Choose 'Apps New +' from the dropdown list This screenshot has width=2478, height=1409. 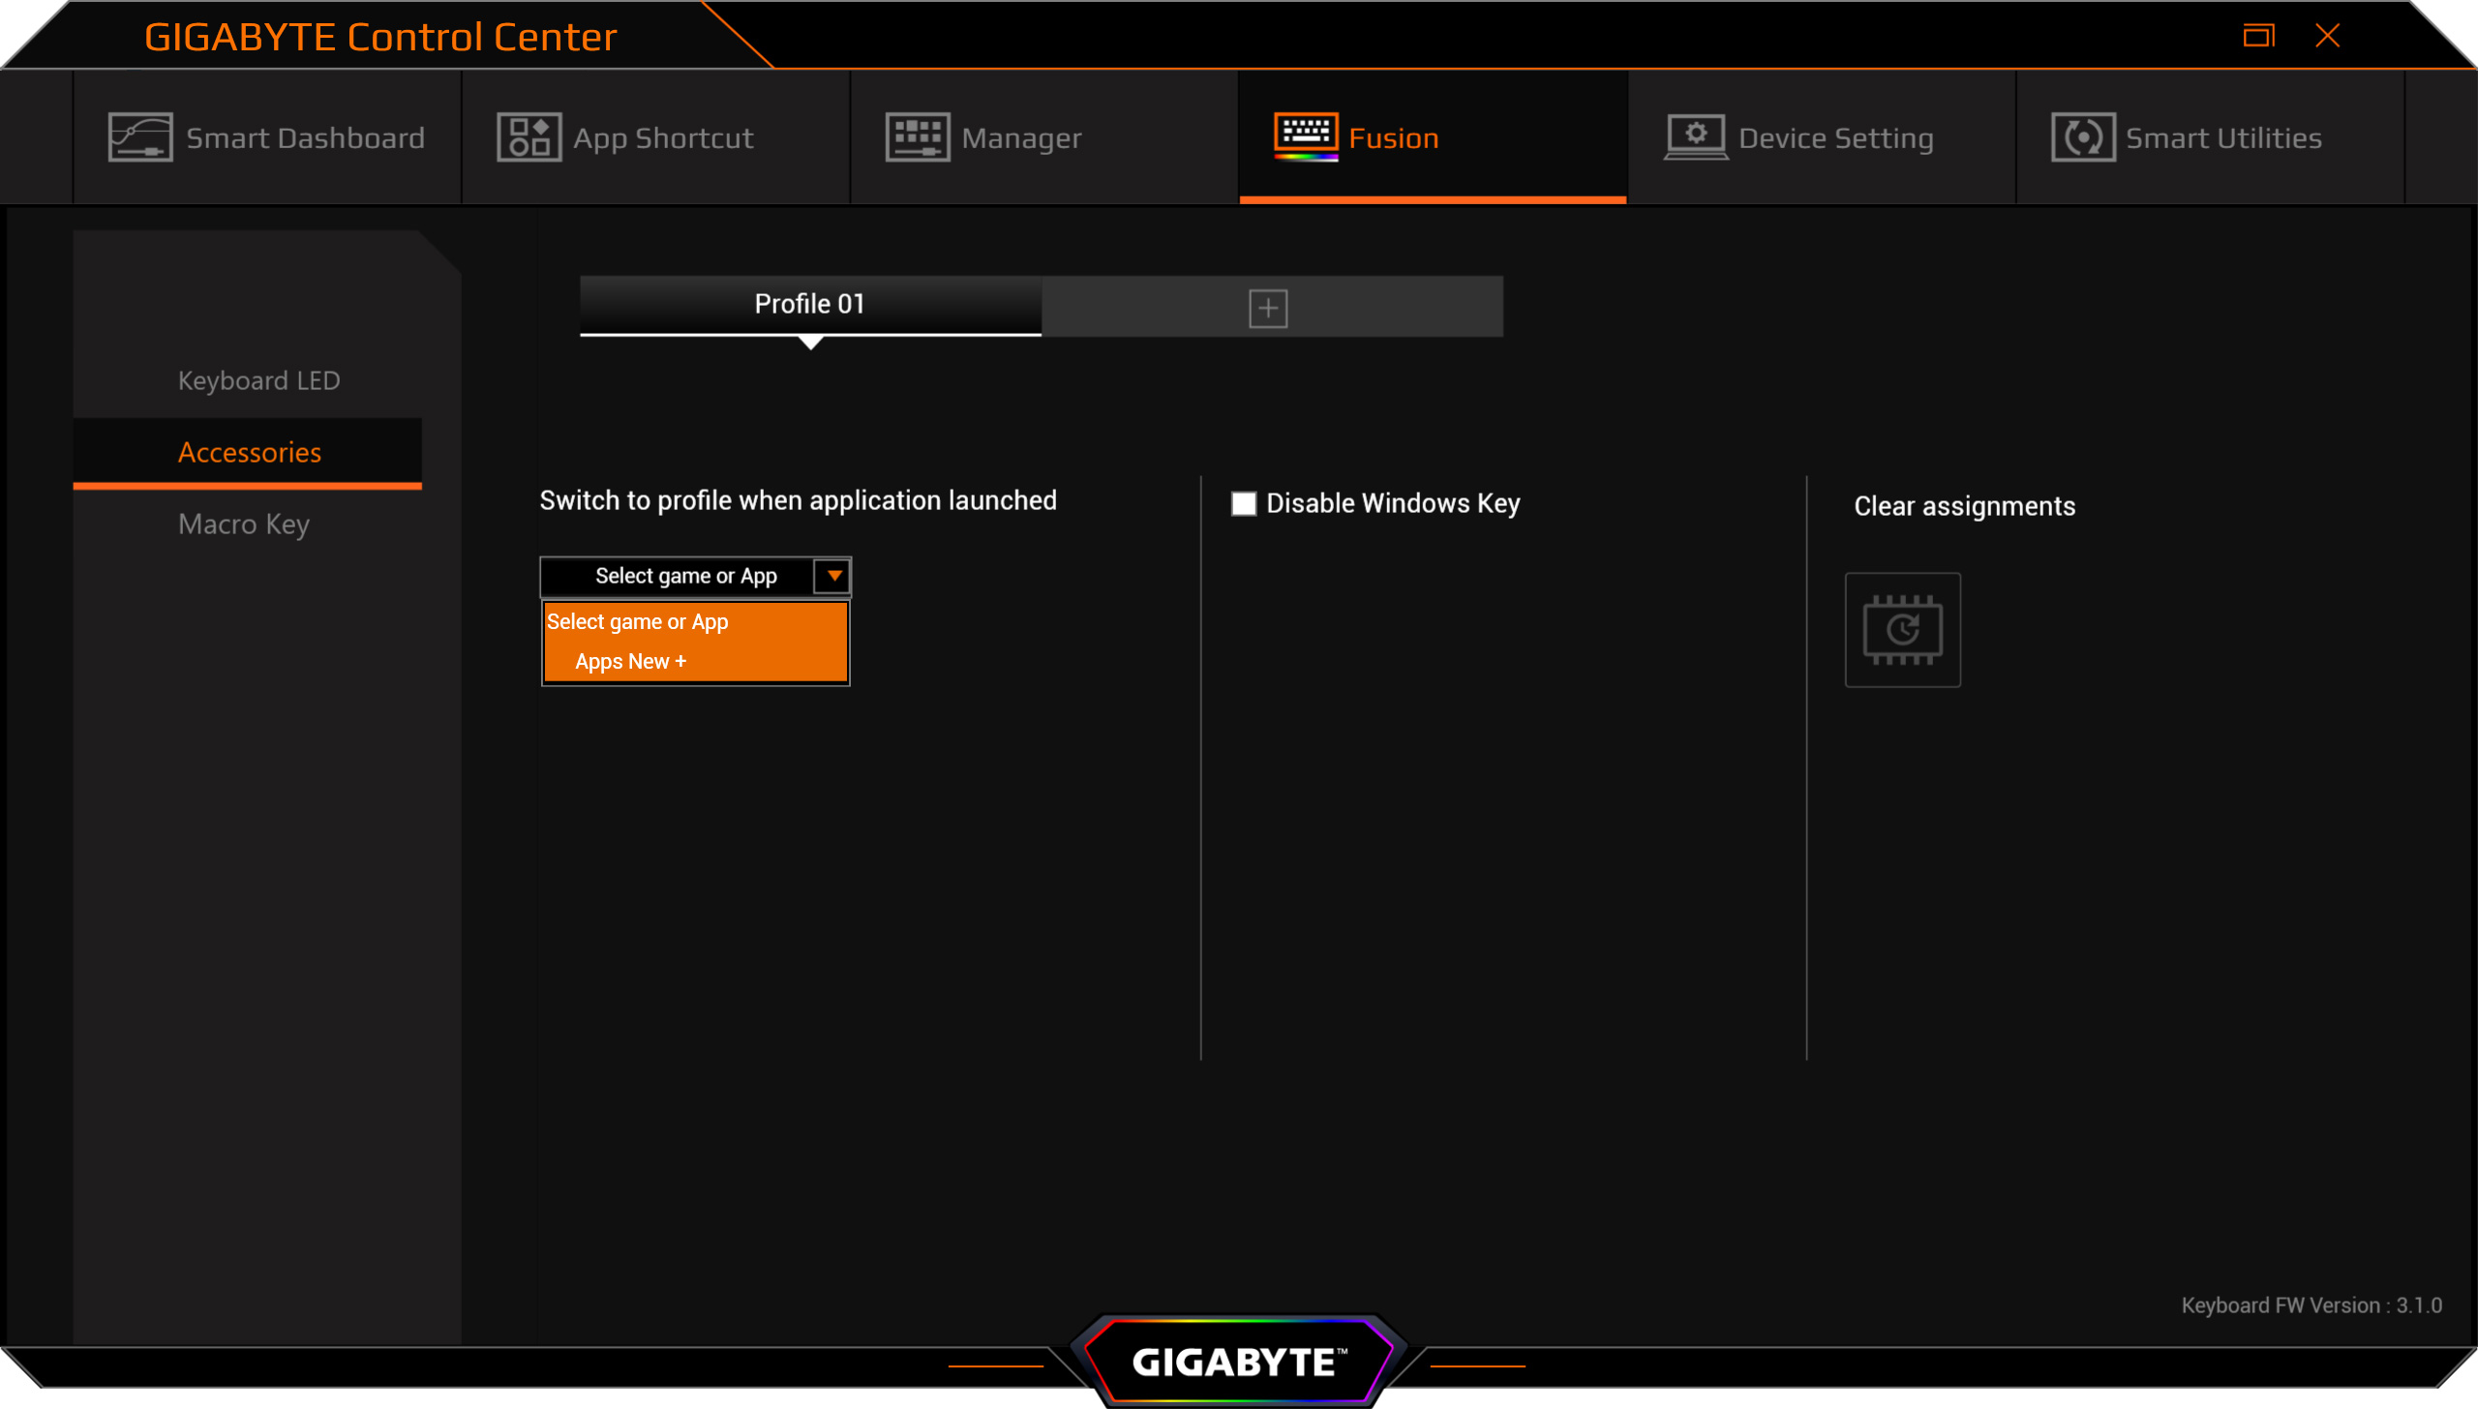(630, 662)
